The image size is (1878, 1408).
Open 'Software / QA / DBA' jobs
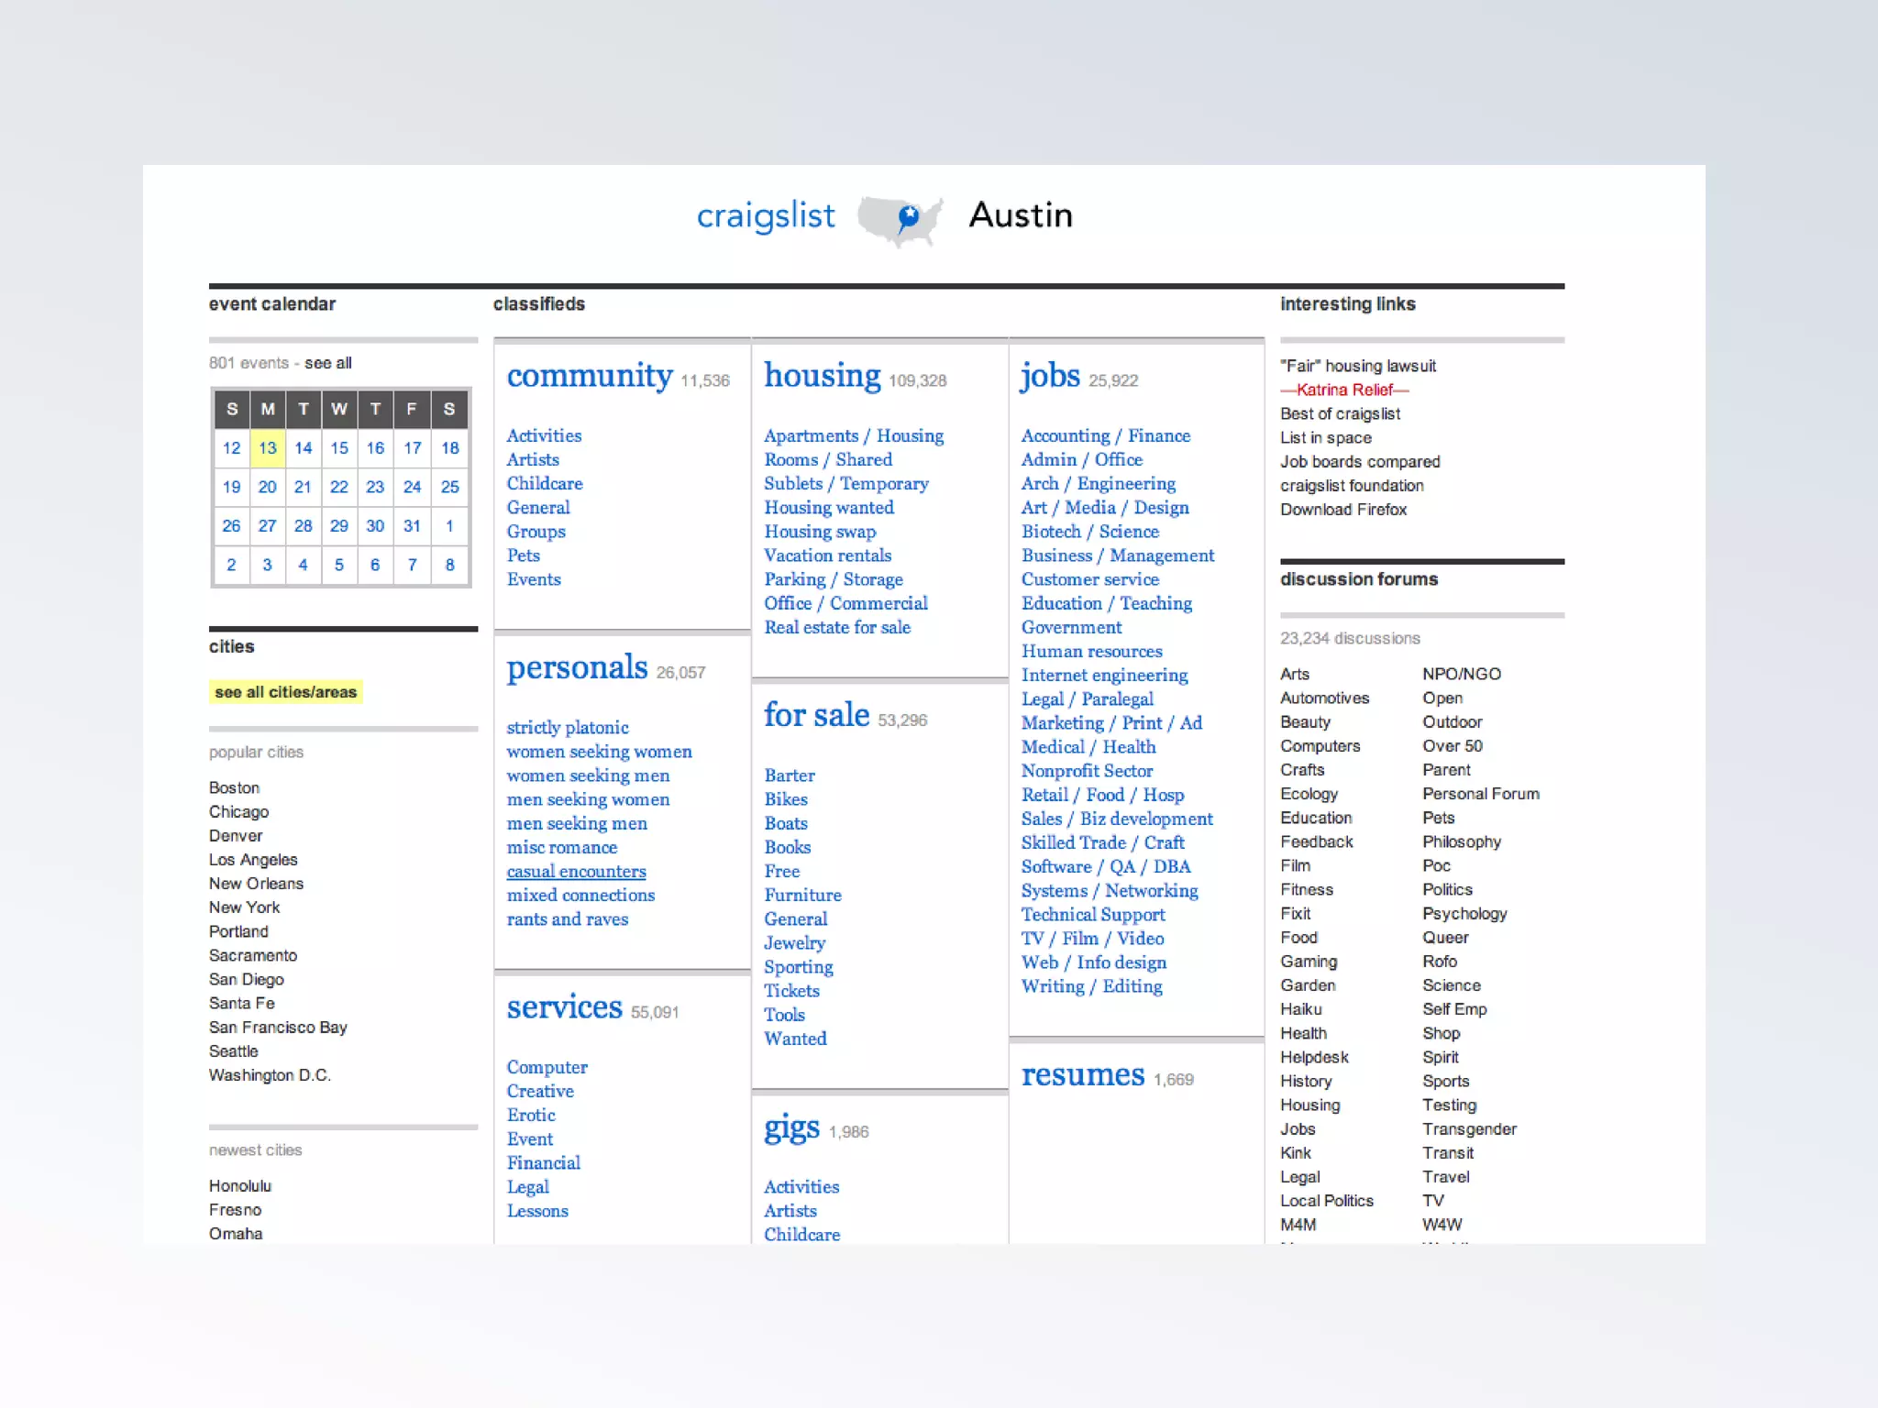[x=1105, y=867]
